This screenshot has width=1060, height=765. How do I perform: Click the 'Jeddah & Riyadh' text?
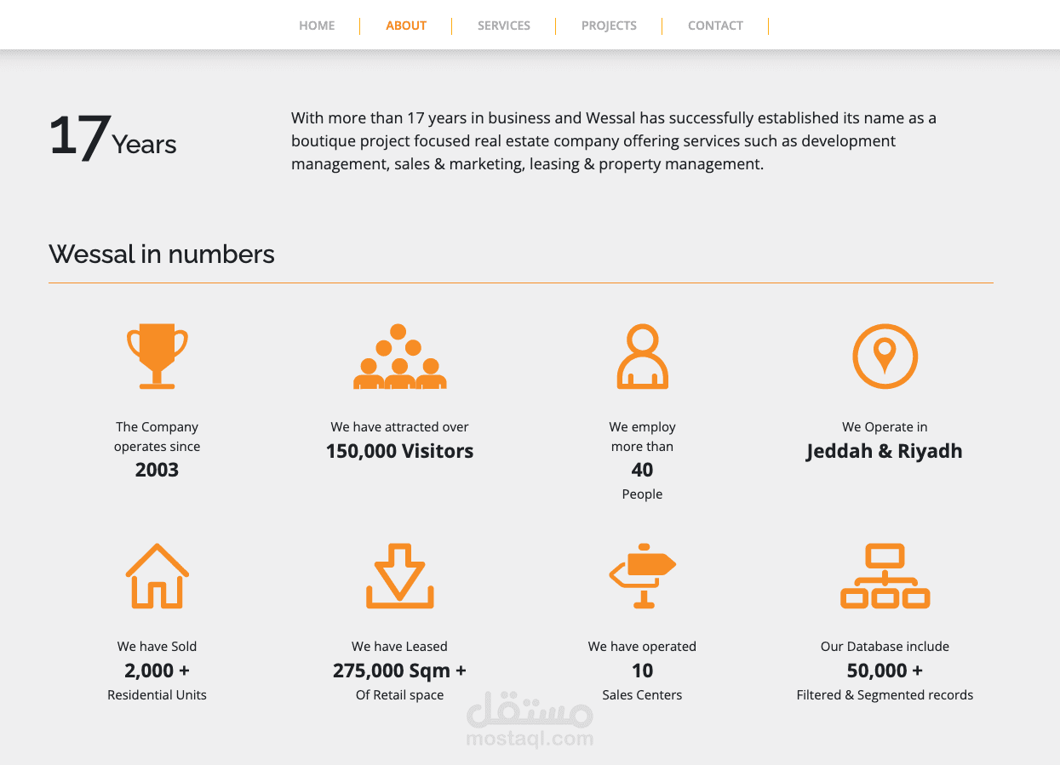[885, 451]
